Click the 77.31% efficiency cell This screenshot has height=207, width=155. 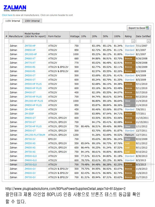[x=85, y=156]
